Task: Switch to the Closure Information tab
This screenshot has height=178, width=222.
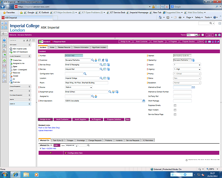Action: pos(81,47)
